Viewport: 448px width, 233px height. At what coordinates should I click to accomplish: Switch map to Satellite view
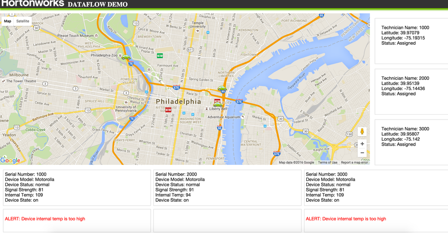tap(22, 21)
